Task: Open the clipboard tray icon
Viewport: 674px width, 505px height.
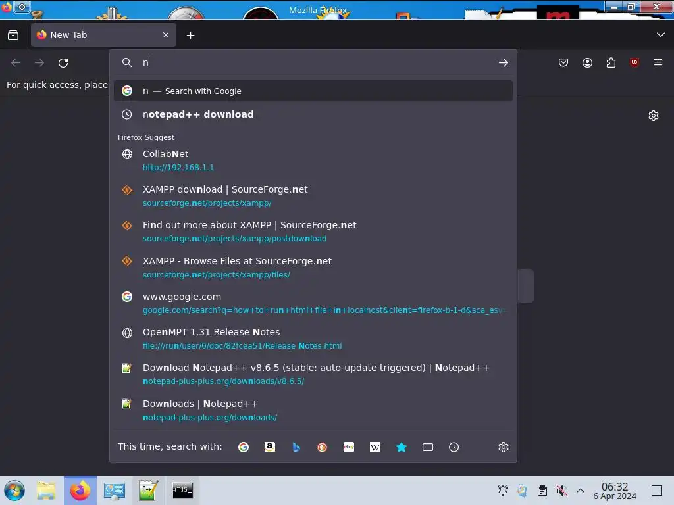Action: click(542, 490)
